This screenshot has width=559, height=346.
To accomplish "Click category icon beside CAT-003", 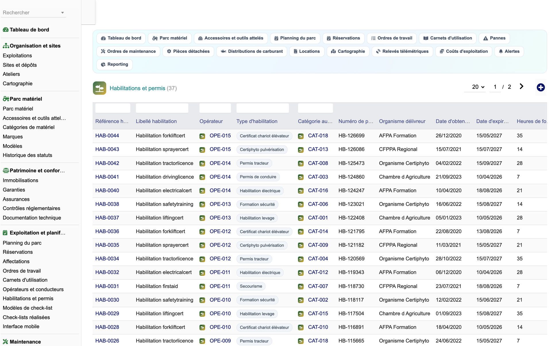I will 301,177.
